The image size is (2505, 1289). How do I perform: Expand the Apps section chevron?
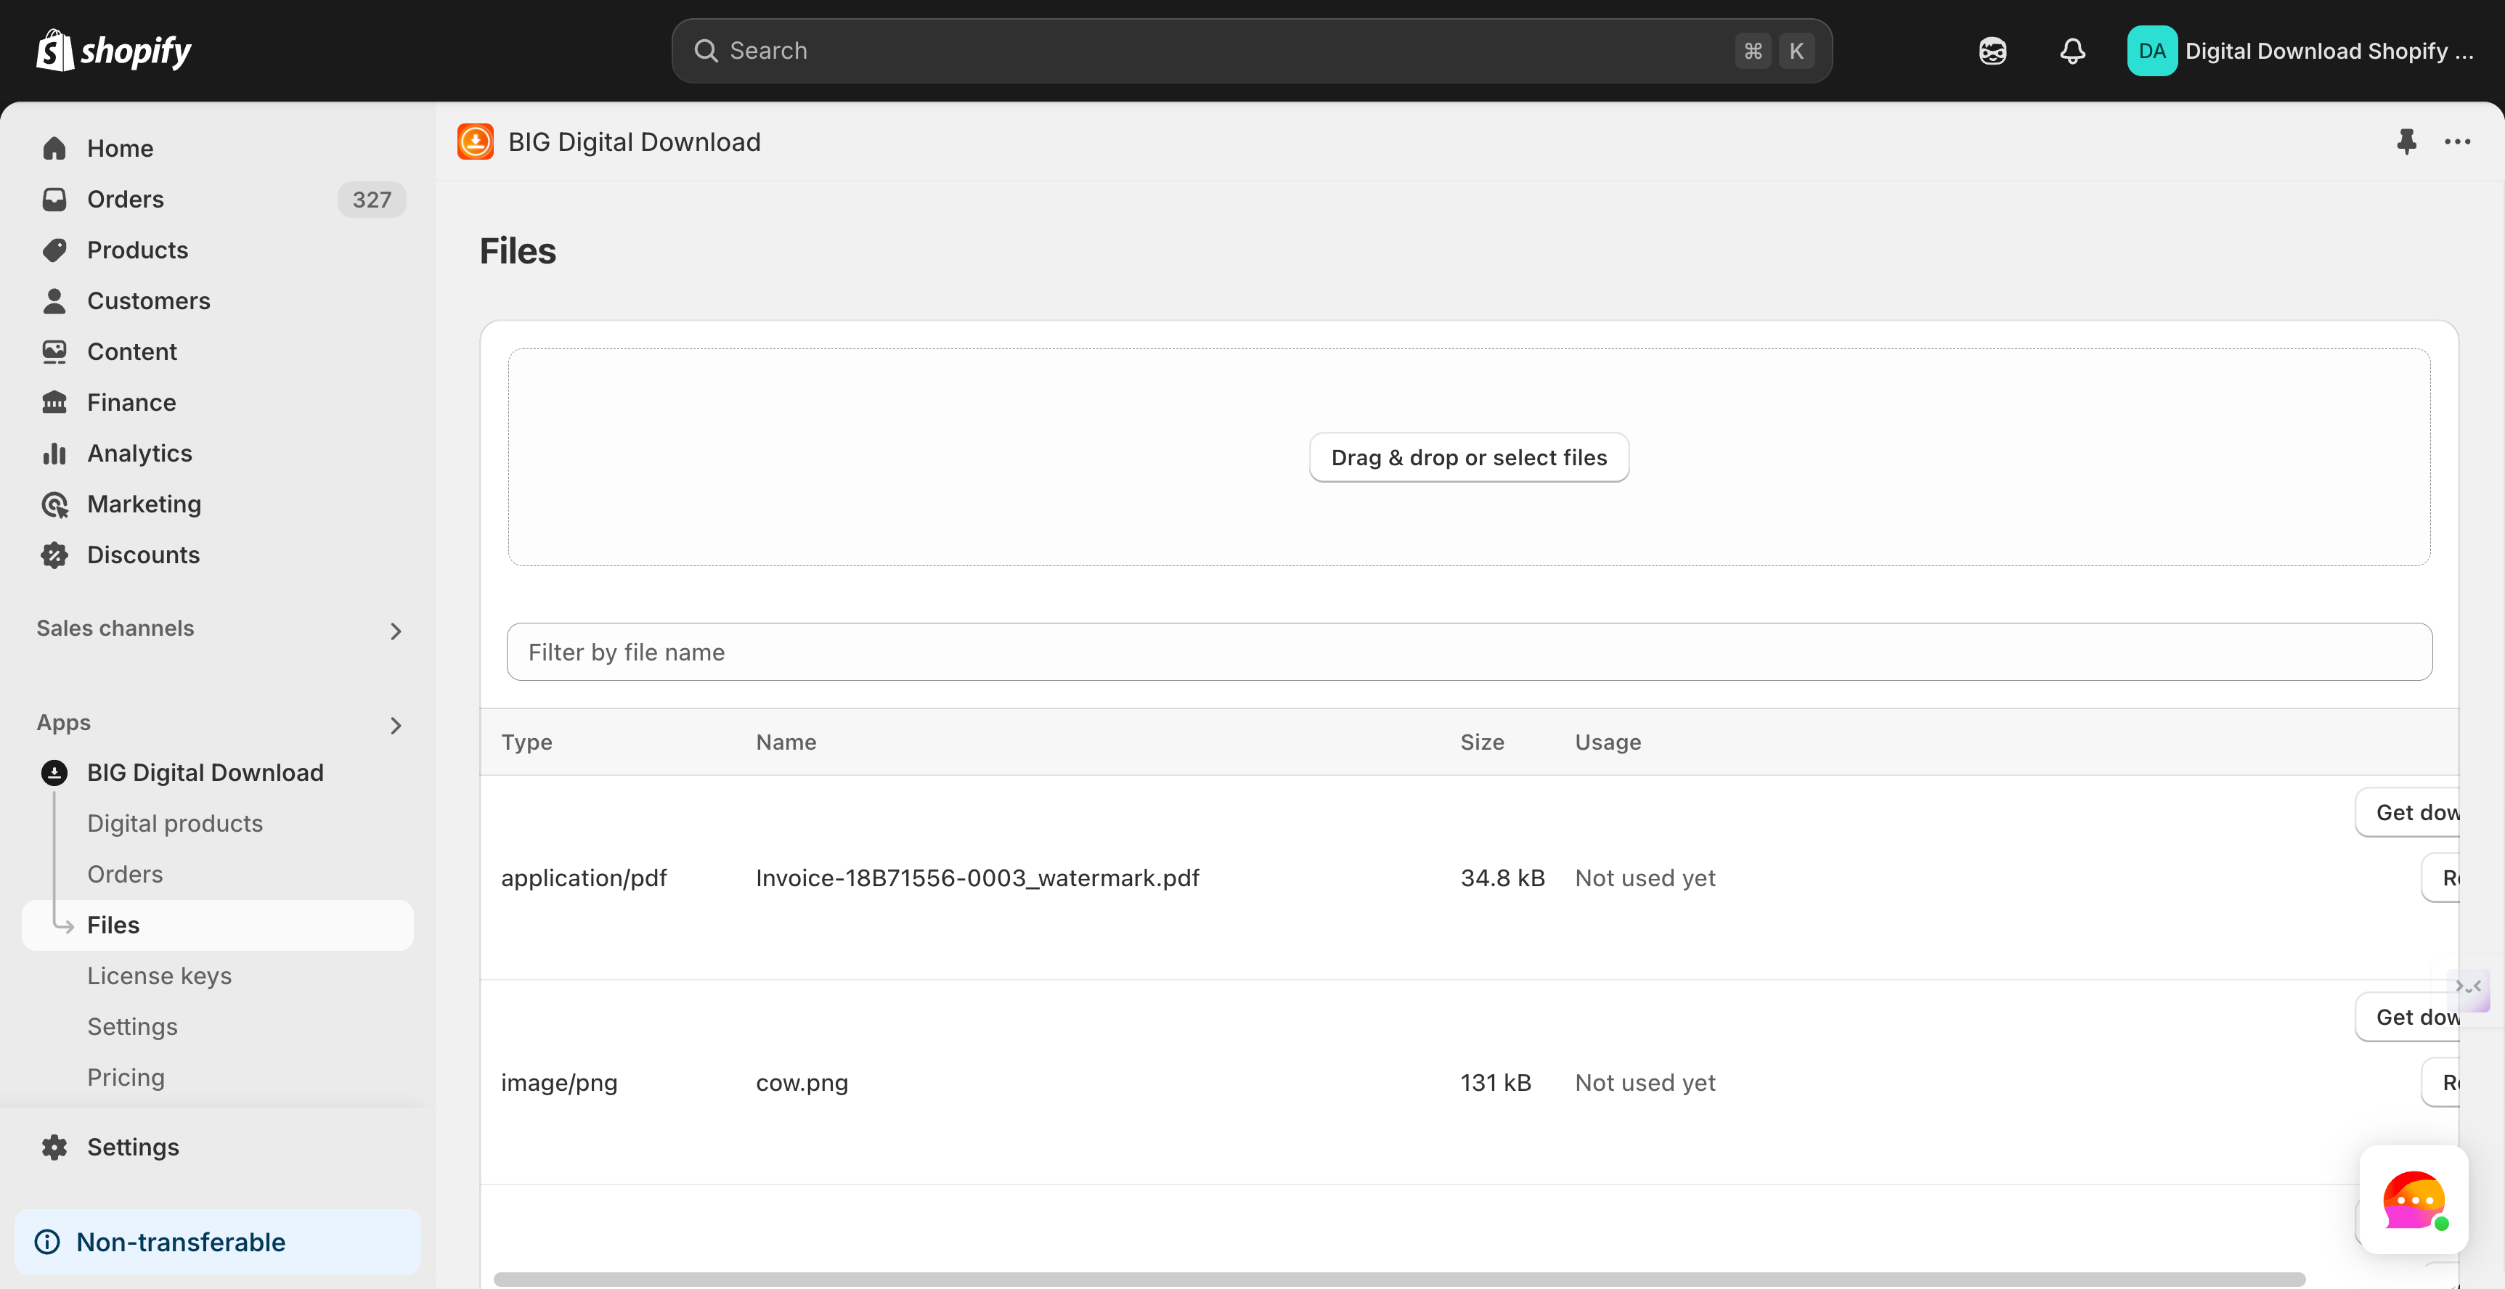click(x=395, y=725)
